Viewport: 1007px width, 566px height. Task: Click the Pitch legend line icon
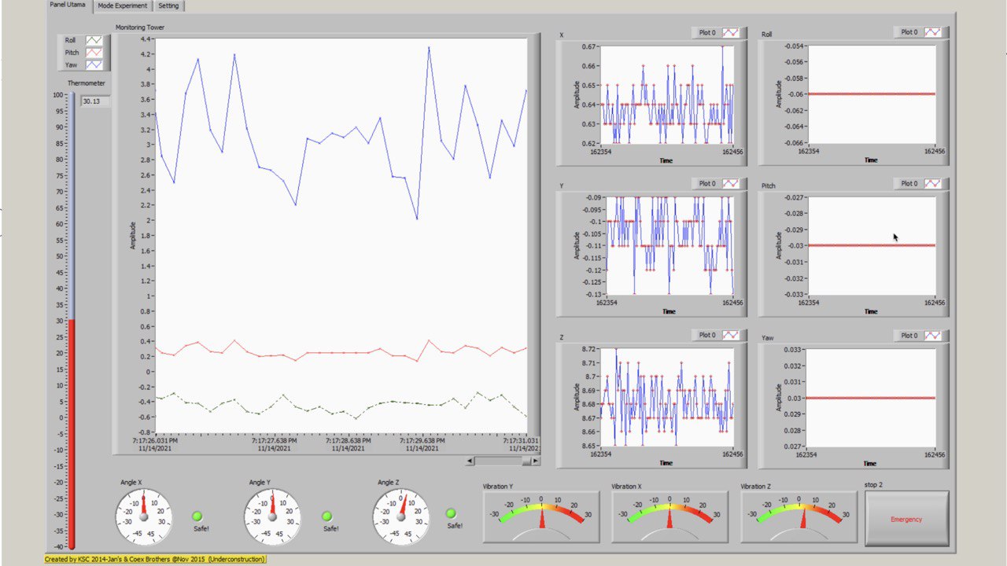point(94,53)
